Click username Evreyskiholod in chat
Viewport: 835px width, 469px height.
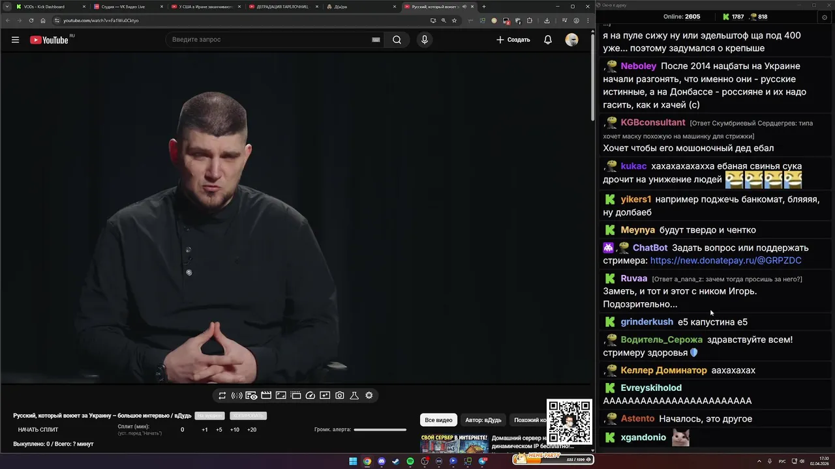pyautogui.click(x=651, y=388)
